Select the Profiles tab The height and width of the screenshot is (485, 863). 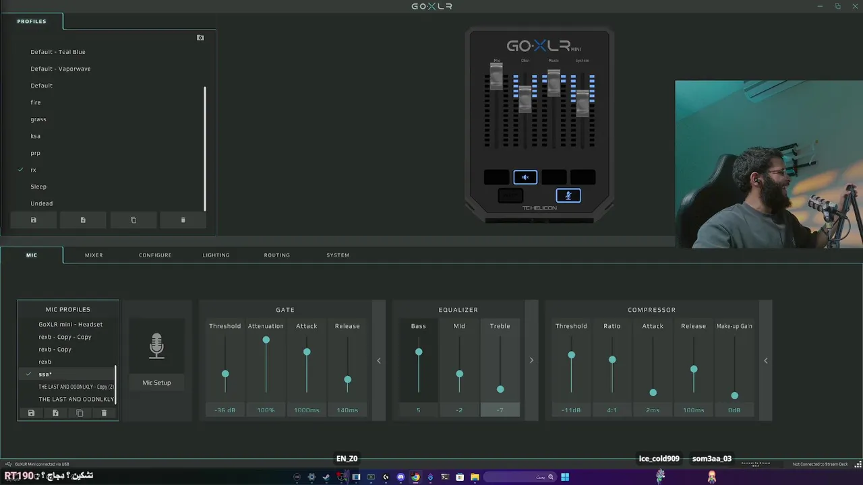[32, 22]
